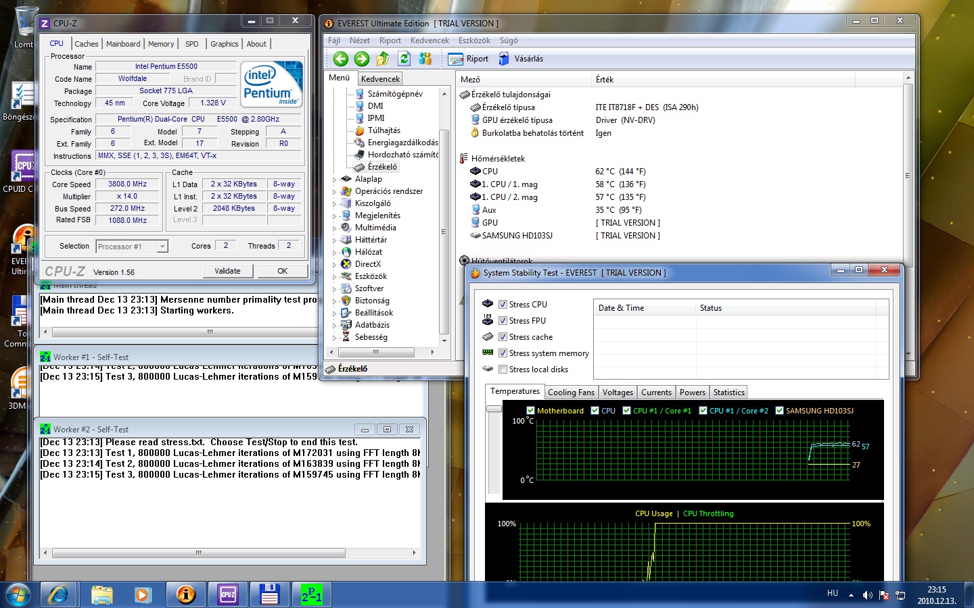Toggle the CPU graph checkbox
Screen dimensions: 974x608
595,411
